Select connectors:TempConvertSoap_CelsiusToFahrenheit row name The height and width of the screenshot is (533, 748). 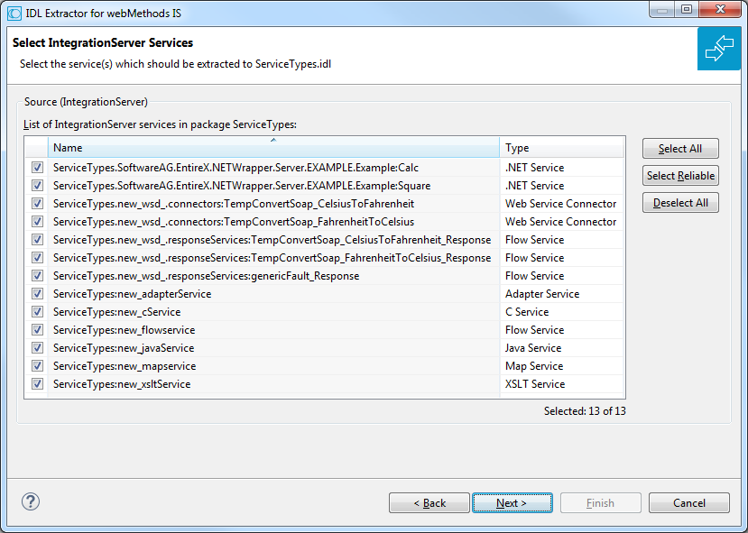click(x=234, y=204)
